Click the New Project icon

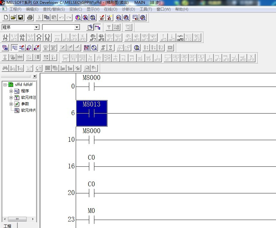point(5,18)
